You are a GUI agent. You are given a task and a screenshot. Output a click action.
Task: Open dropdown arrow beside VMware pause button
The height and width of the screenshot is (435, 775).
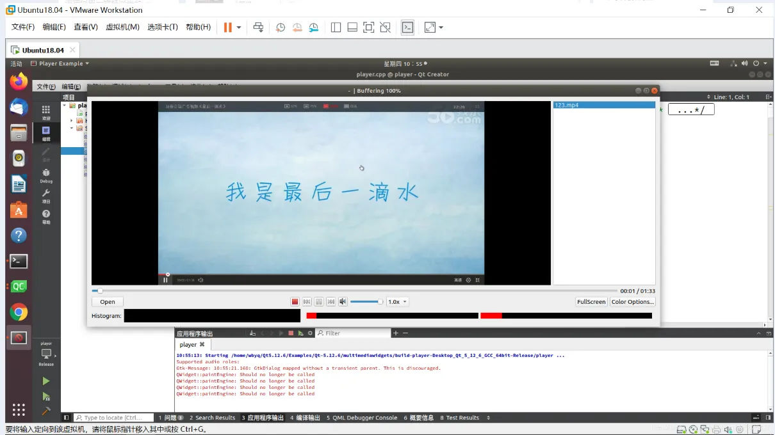(239, 28)
